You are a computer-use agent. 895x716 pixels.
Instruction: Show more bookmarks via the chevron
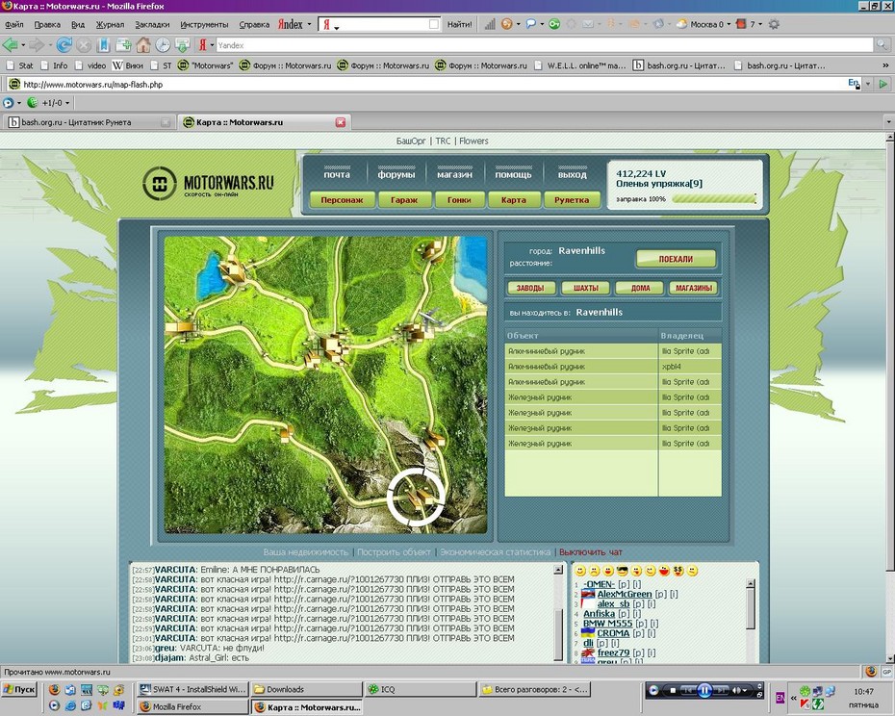886,65
